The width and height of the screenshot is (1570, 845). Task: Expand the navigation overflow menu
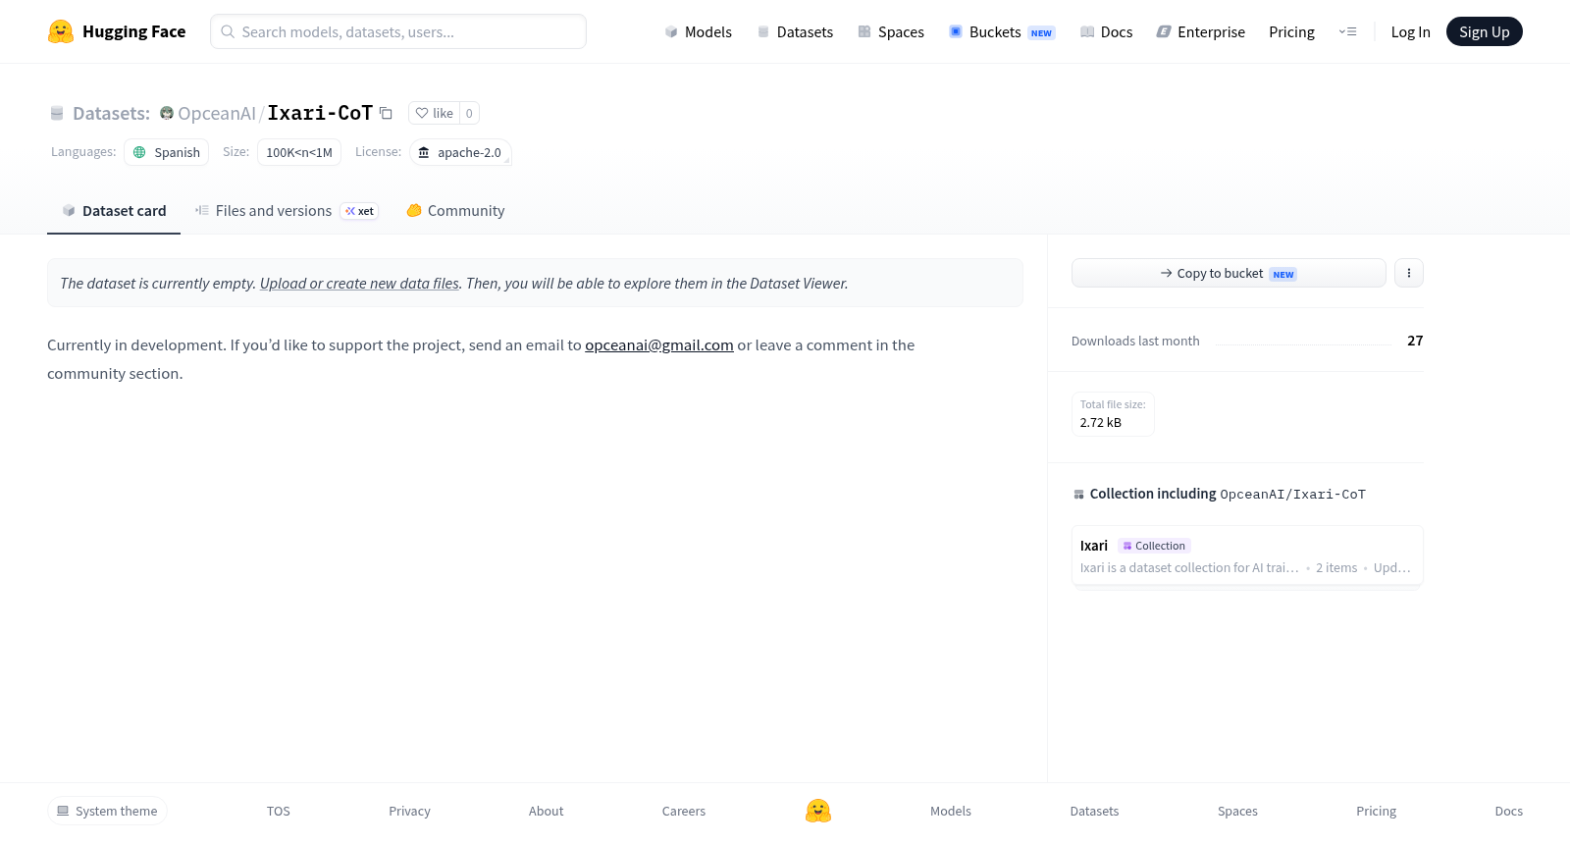[x=1348, y=31]
